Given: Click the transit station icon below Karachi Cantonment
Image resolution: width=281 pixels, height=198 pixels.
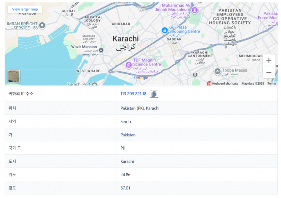Looking at the screenshot, I should tap(195, 75).
